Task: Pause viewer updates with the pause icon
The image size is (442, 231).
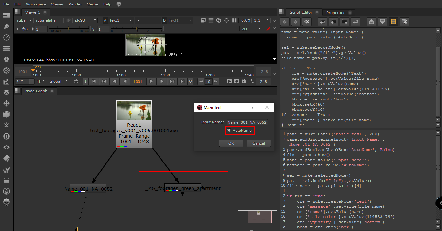Action: pos(234,20)
